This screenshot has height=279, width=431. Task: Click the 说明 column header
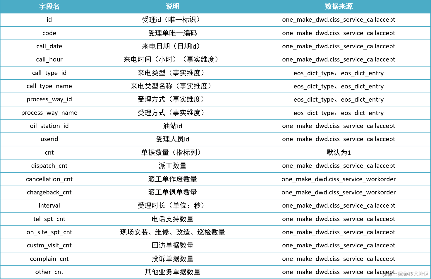coord(172,6)
